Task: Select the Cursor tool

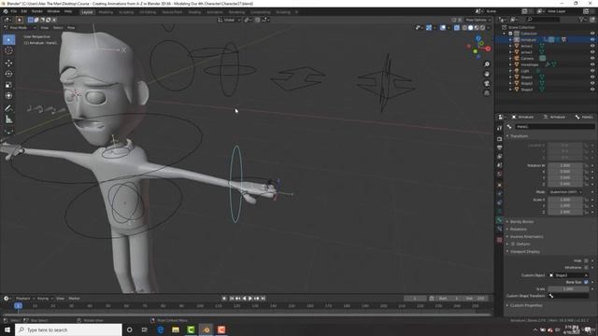Action: pos(8,50)
